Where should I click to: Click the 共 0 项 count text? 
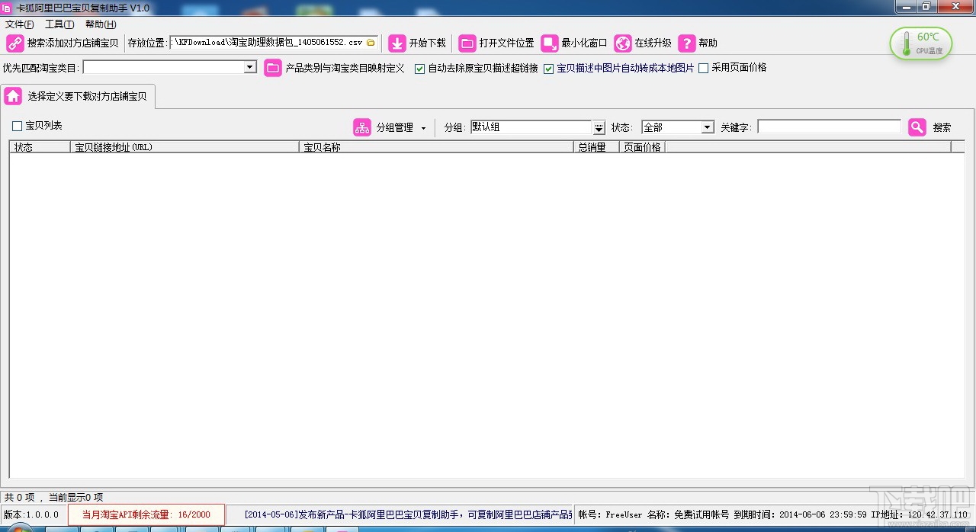pos(20,497)
